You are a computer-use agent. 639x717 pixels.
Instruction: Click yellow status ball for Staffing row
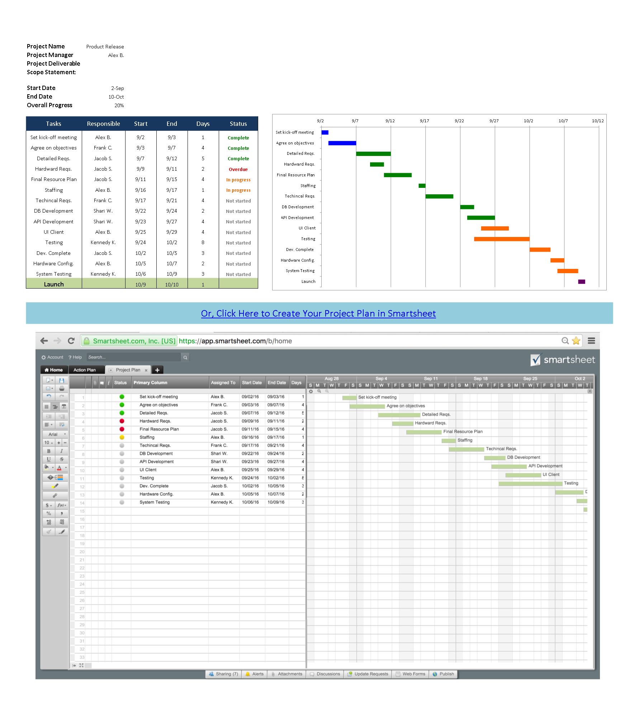point(122,437)
